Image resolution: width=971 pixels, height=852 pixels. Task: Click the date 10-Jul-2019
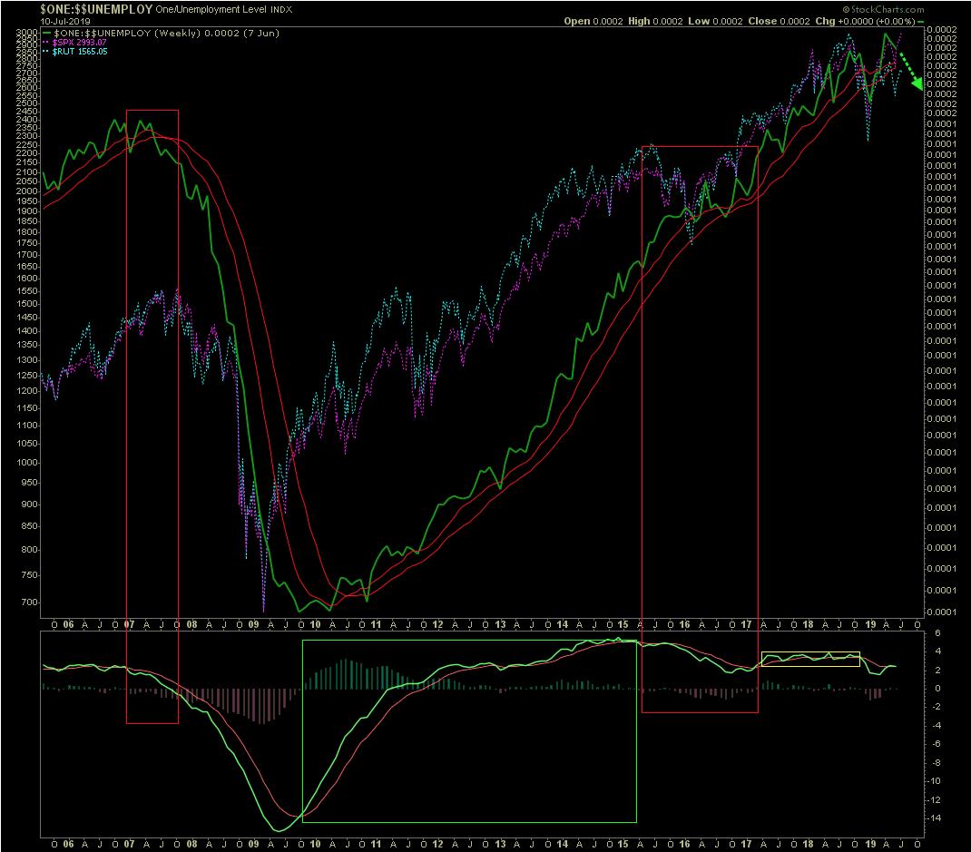[65, 21]
